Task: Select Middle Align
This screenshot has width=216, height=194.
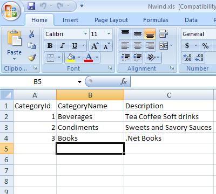Action: 138,34
